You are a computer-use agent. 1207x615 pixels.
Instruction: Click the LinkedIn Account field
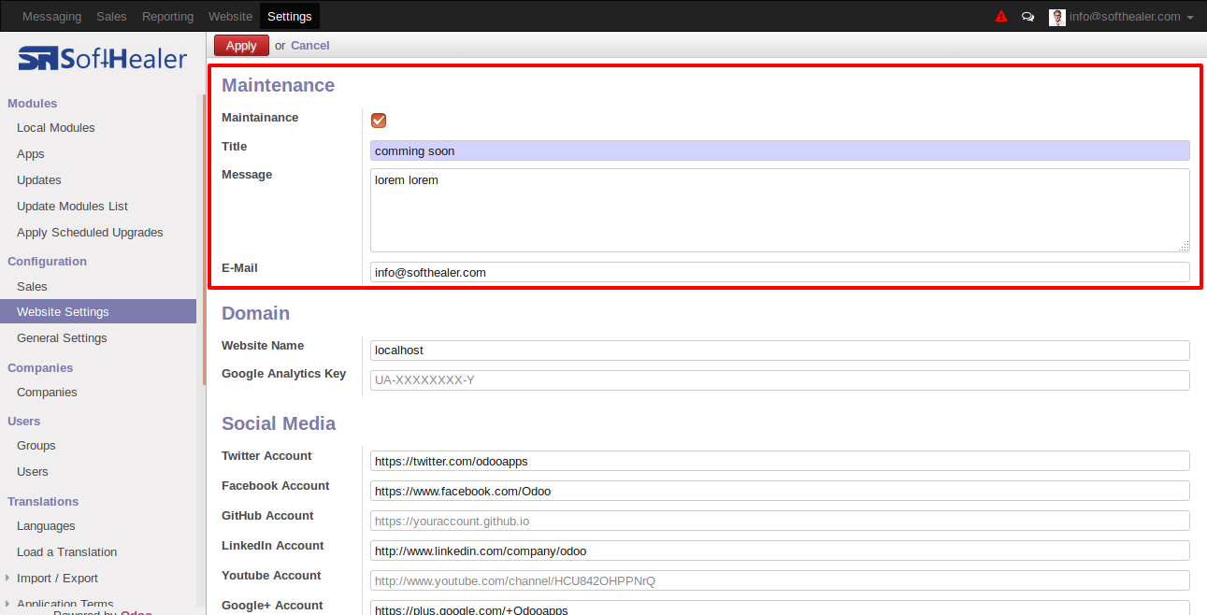pyautogui.click(x=780, y=551)
